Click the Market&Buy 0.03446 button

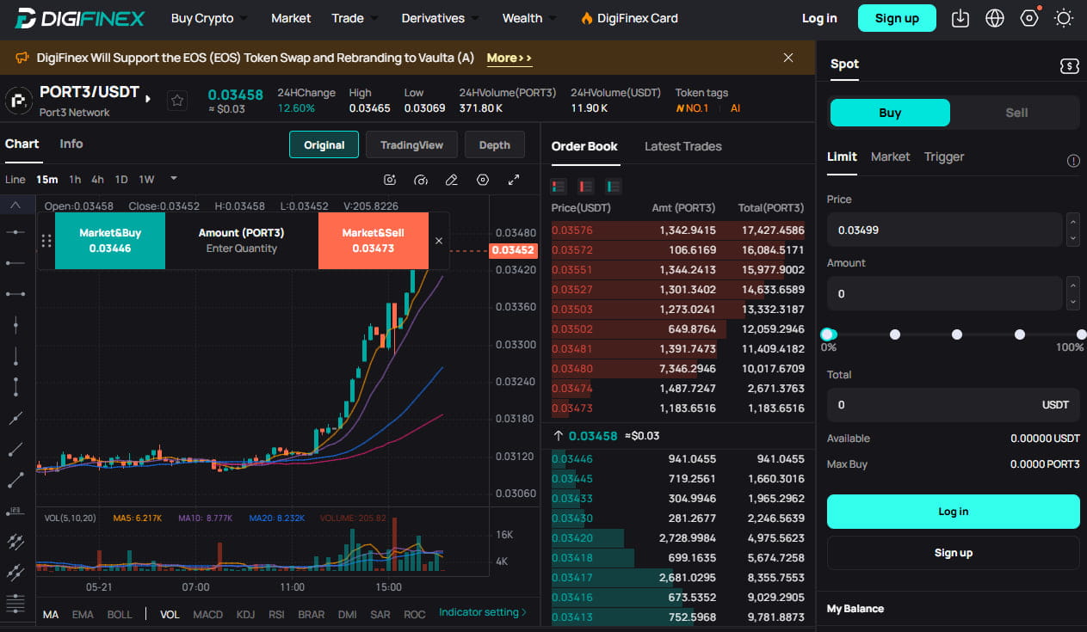(x=110, y=241)
